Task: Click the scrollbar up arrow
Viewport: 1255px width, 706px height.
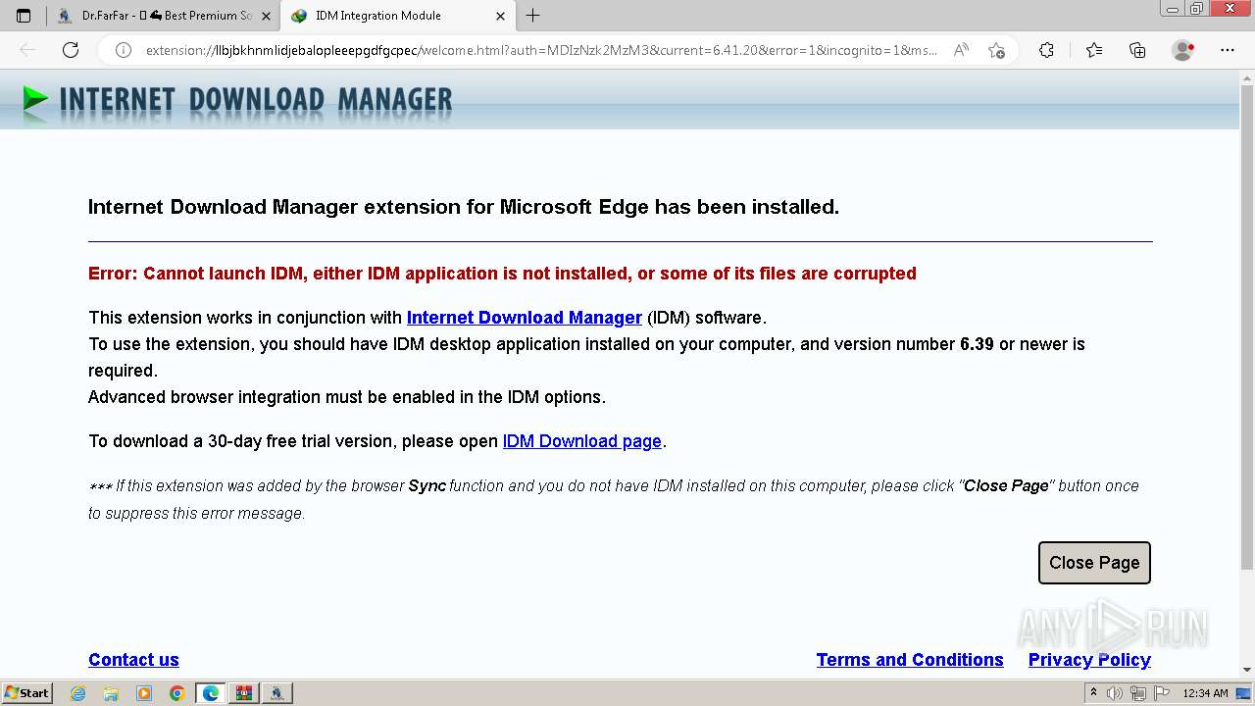Action: (x=1247, y=77)
